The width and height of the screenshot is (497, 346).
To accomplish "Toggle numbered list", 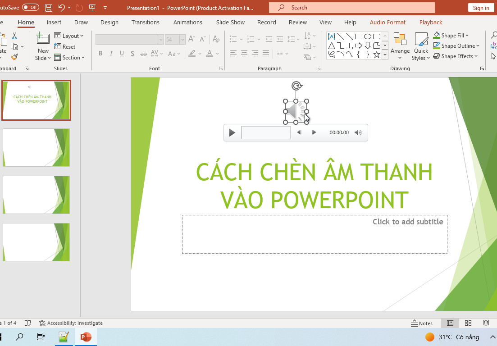I will (251, 39).
